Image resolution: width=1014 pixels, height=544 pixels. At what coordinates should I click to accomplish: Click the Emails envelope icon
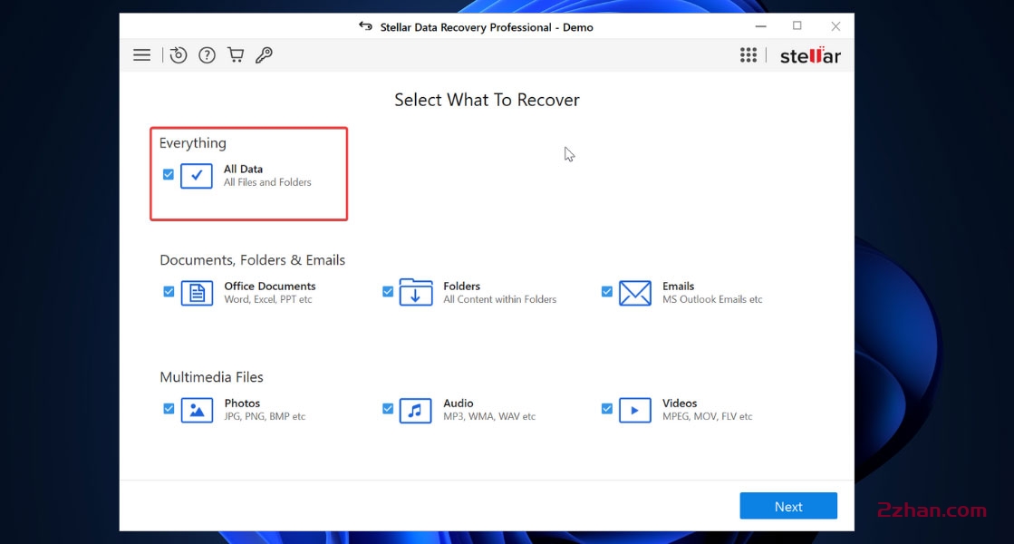635,292
